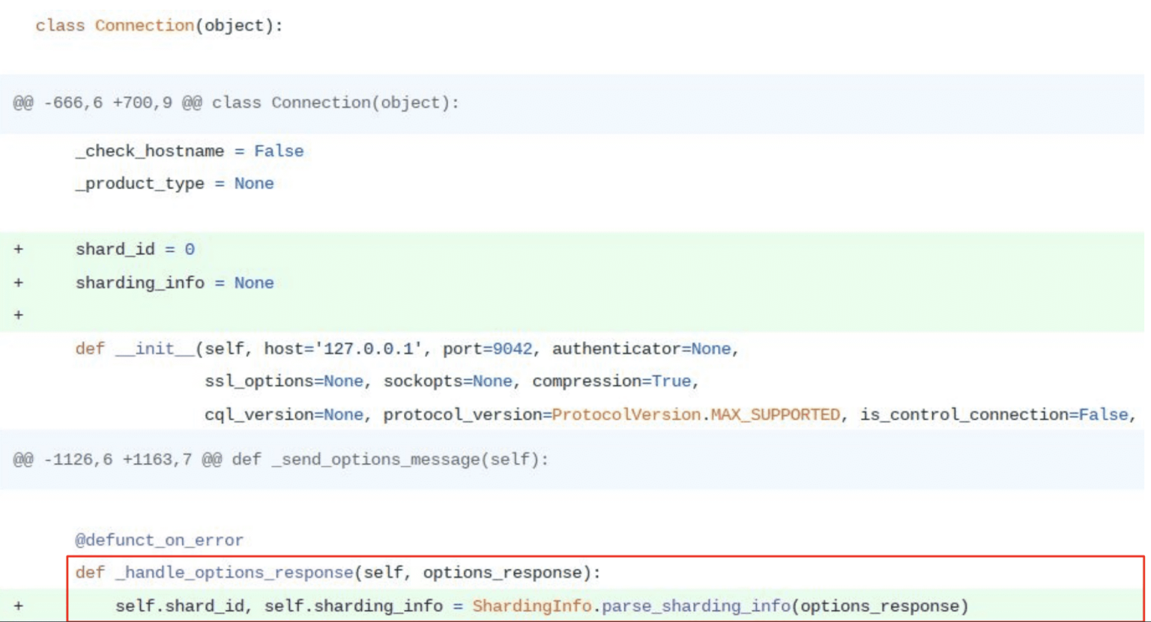Click the _check_hostname = False line
Image resolution: width=1151 pixels, height=622 pixels.
click(x=190, y=151)
